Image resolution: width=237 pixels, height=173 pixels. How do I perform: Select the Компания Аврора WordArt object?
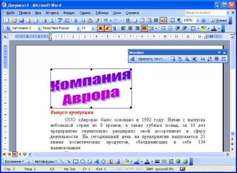(91, 89)
